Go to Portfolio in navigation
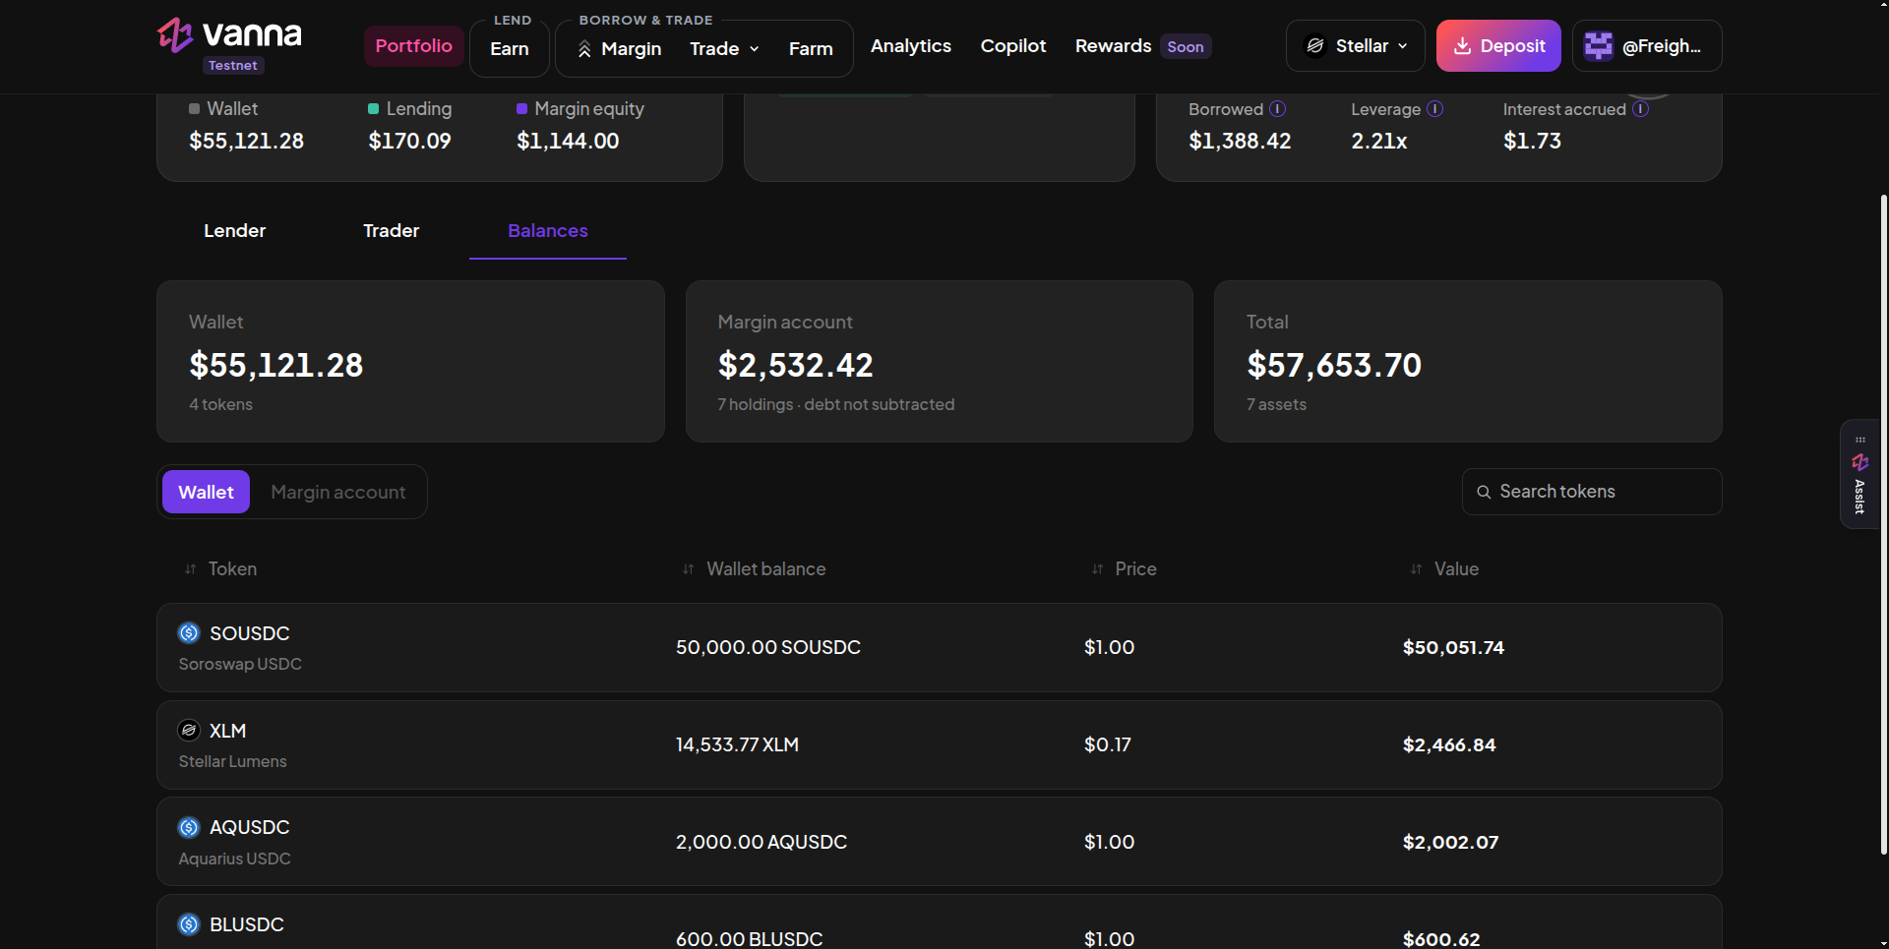 [414, 46]
